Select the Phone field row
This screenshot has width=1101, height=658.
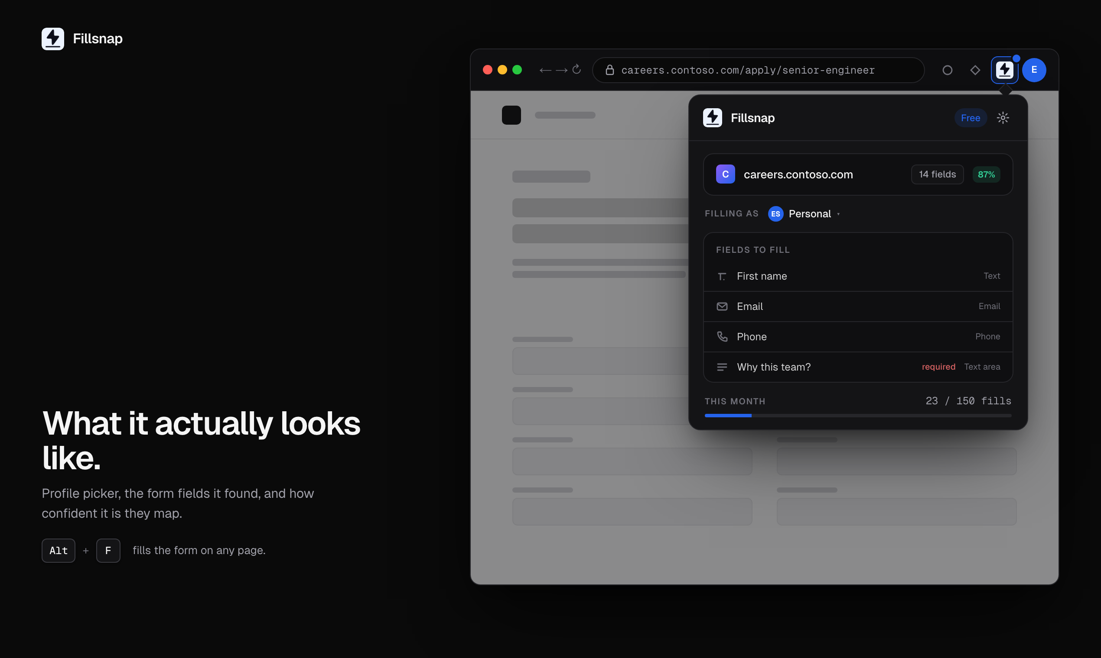pyautogui.click(x=858, y=336)
